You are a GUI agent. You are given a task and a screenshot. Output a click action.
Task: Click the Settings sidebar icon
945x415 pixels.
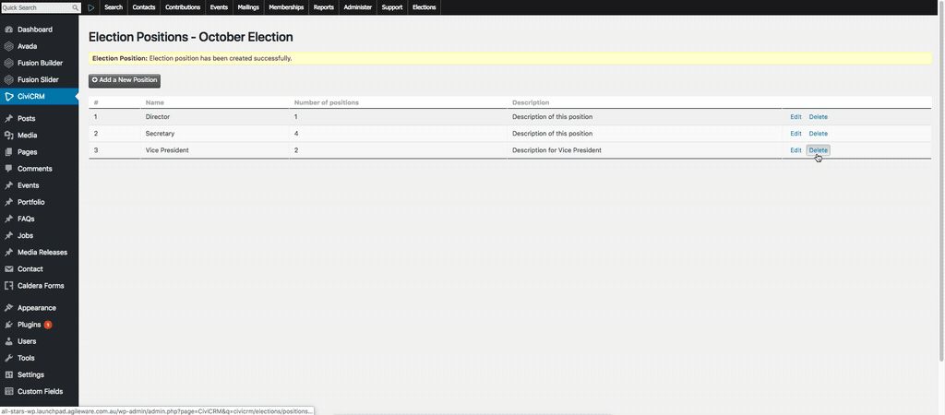click(x=9, y=374)
